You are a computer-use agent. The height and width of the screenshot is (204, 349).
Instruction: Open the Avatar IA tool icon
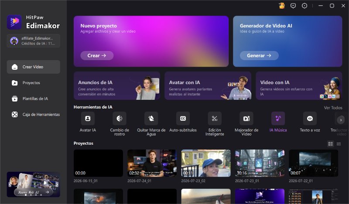pyautogui.click(x=88, y=119)
